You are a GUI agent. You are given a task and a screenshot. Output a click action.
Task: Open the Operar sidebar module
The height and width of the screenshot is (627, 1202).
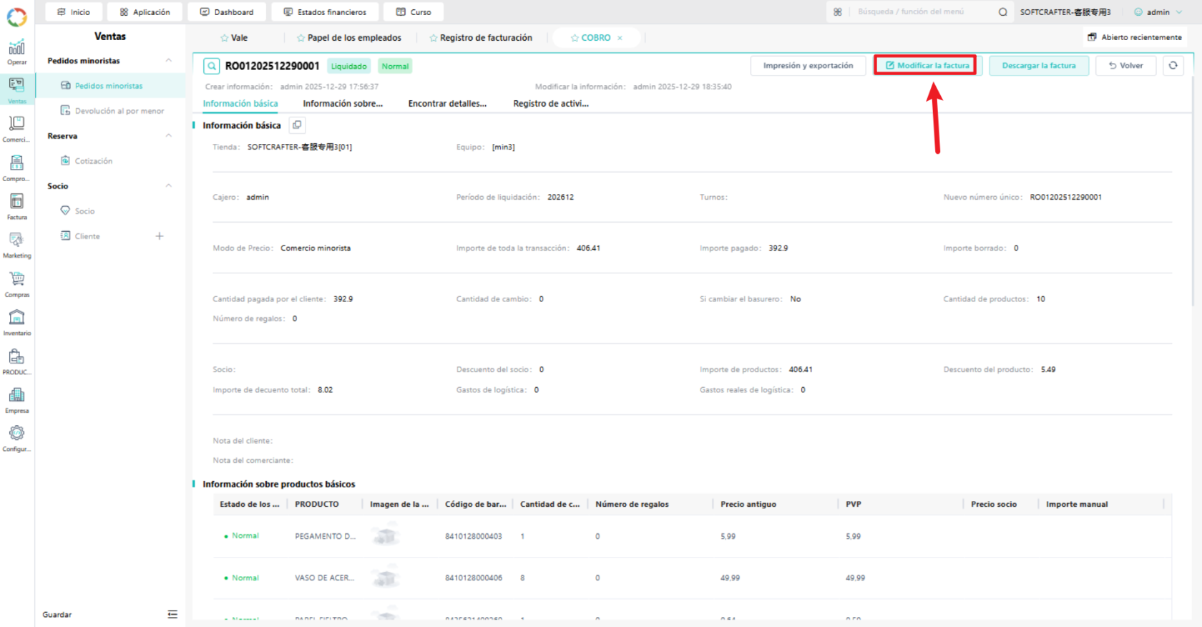click(x=17, y=52)
